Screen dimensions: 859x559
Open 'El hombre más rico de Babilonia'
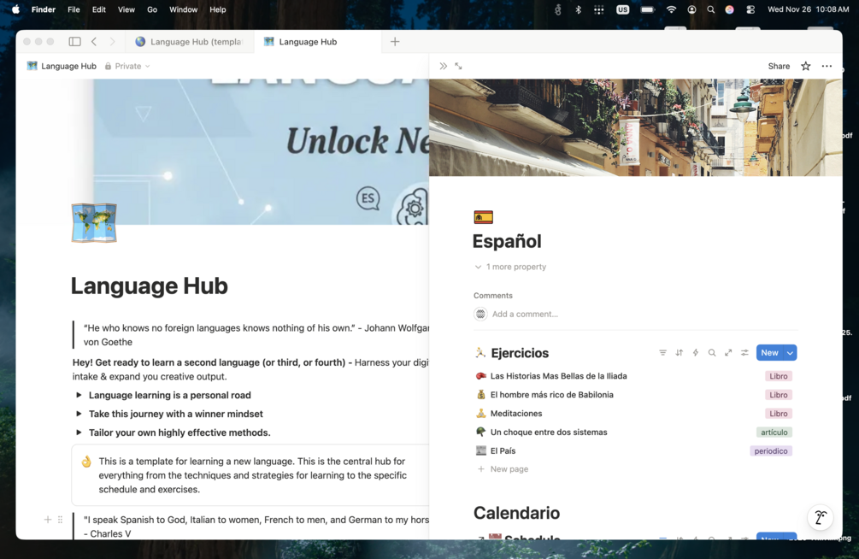tap(551, 395)
